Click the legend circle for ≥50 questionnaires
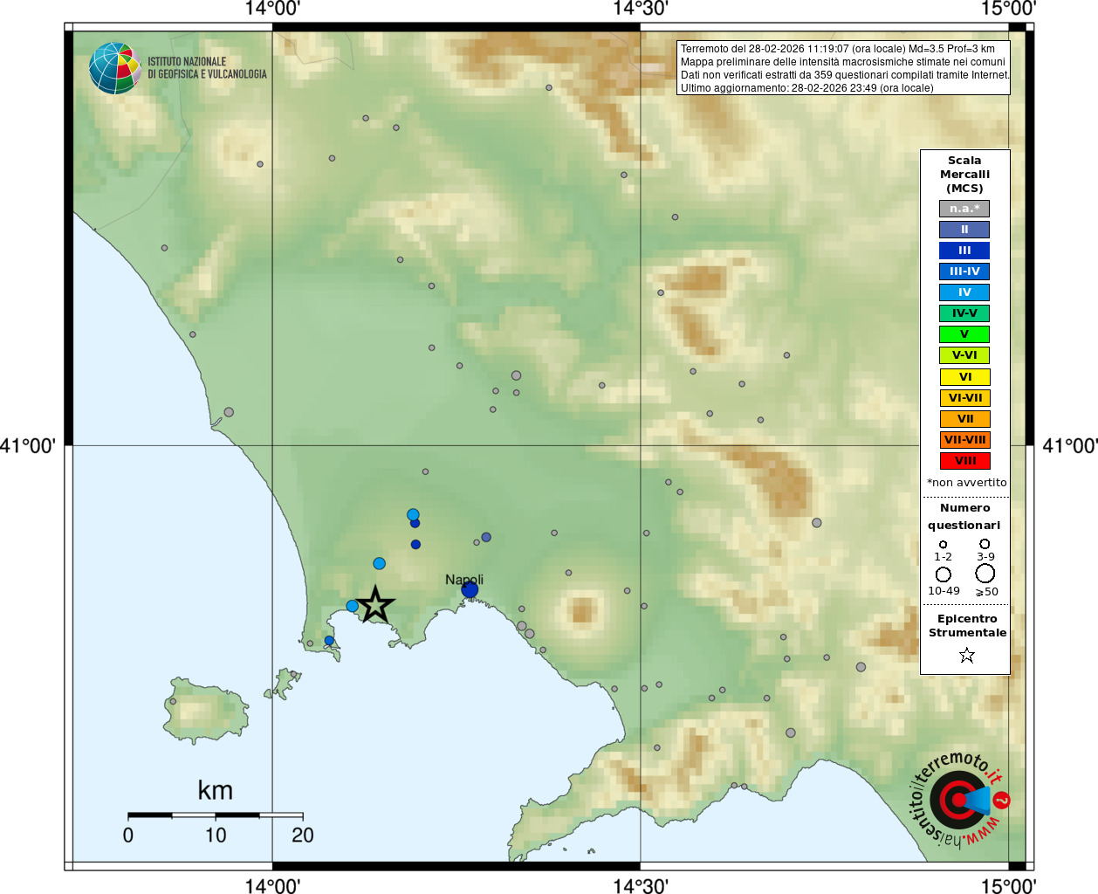This screenshot has width=1098, height=894. pos(985,574)
